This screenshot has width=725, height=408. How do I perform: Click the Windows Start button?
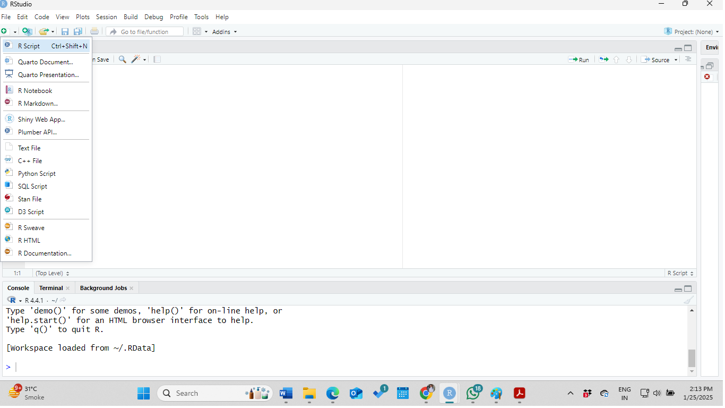point(144,393)
